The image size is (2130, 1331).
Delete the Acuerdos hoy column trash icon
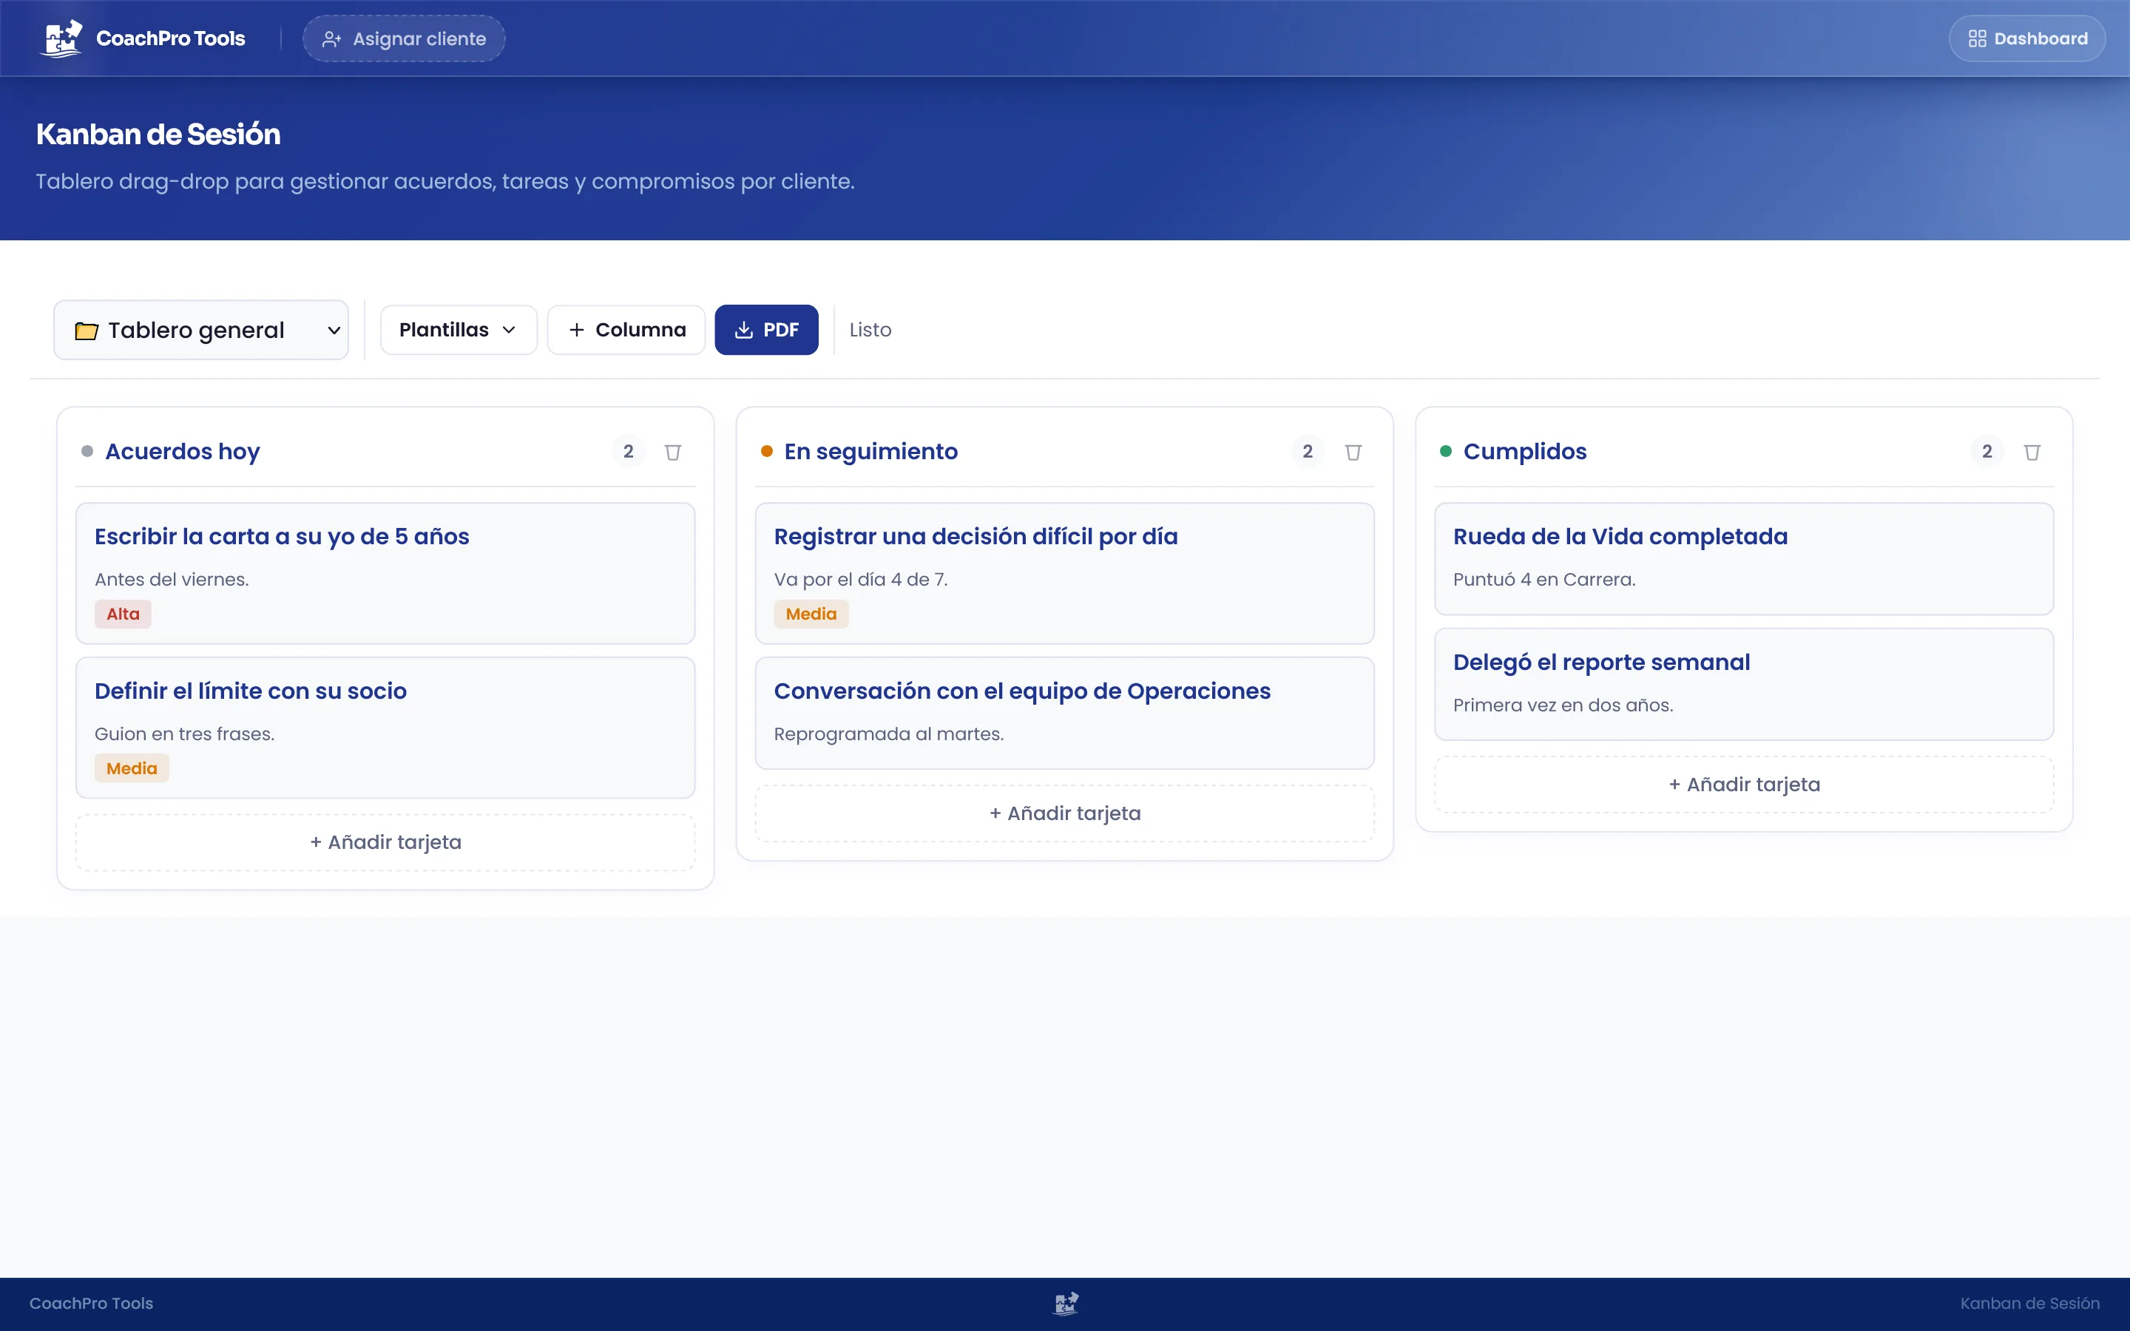673,452
